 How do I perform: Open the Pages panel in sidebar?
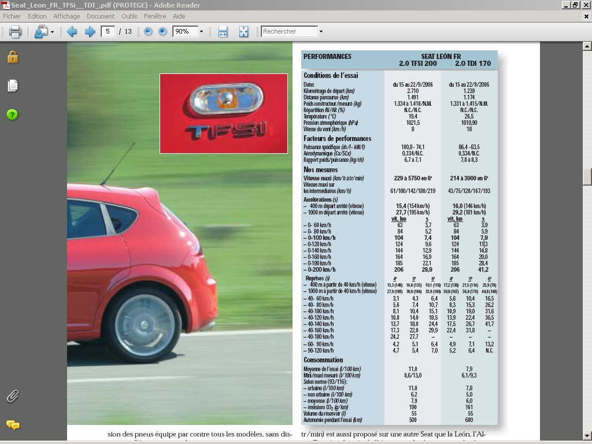click(13, 86)
